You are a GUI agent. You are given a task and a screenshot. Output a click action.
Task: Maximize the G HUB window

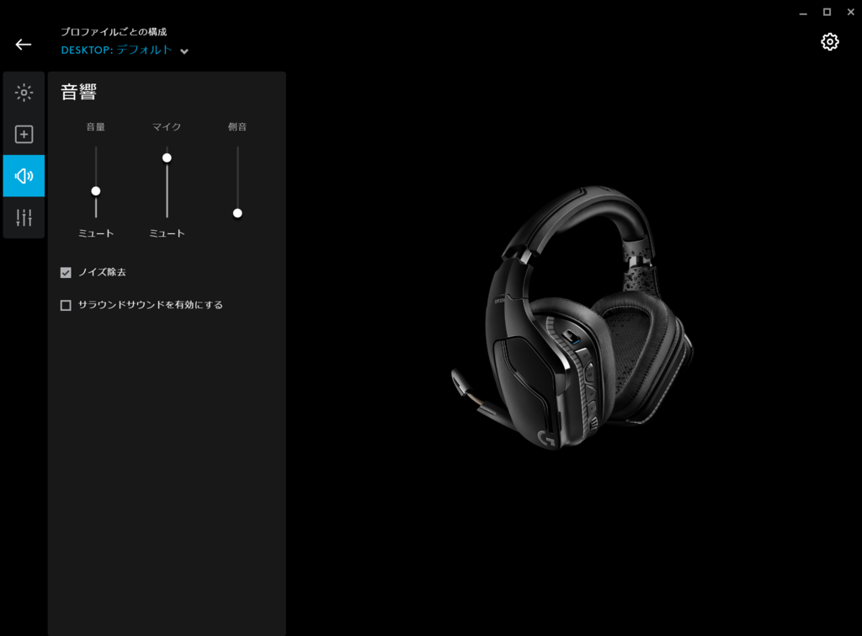(x=827, y=12)
